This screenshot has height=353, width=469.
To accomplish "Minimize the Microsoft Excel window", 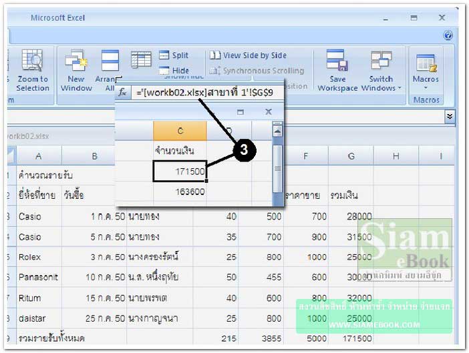I will 386,19.
